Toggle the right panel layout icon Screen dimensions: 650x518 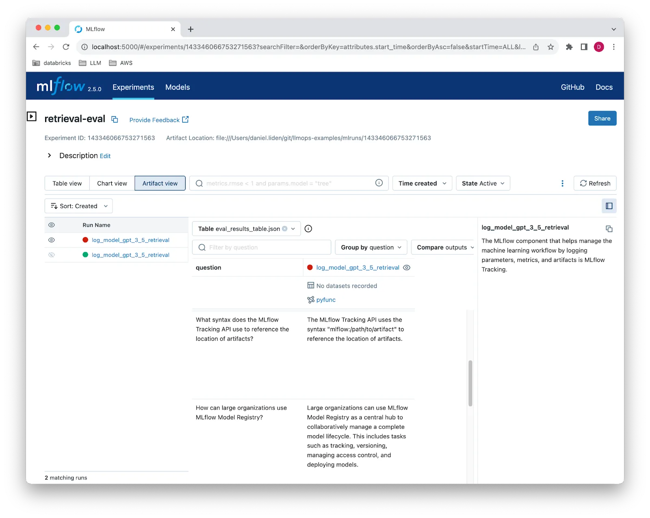pos(609,206)
